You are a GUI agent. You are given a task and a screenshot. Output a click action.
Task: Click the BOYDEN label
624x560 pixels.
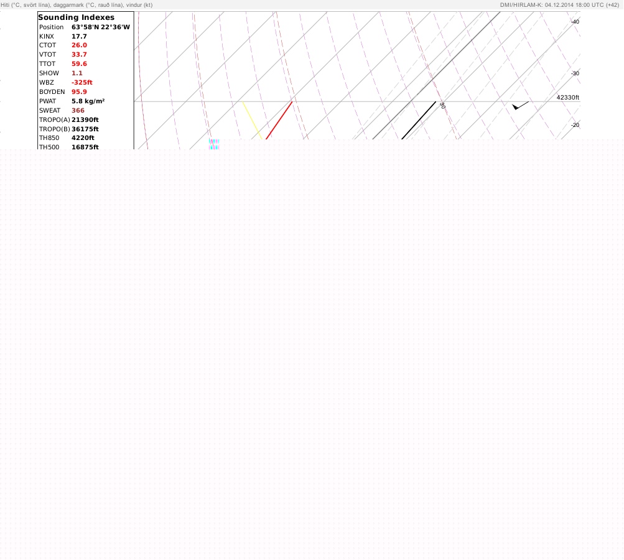pyautogui.click(x=52, y=92)
